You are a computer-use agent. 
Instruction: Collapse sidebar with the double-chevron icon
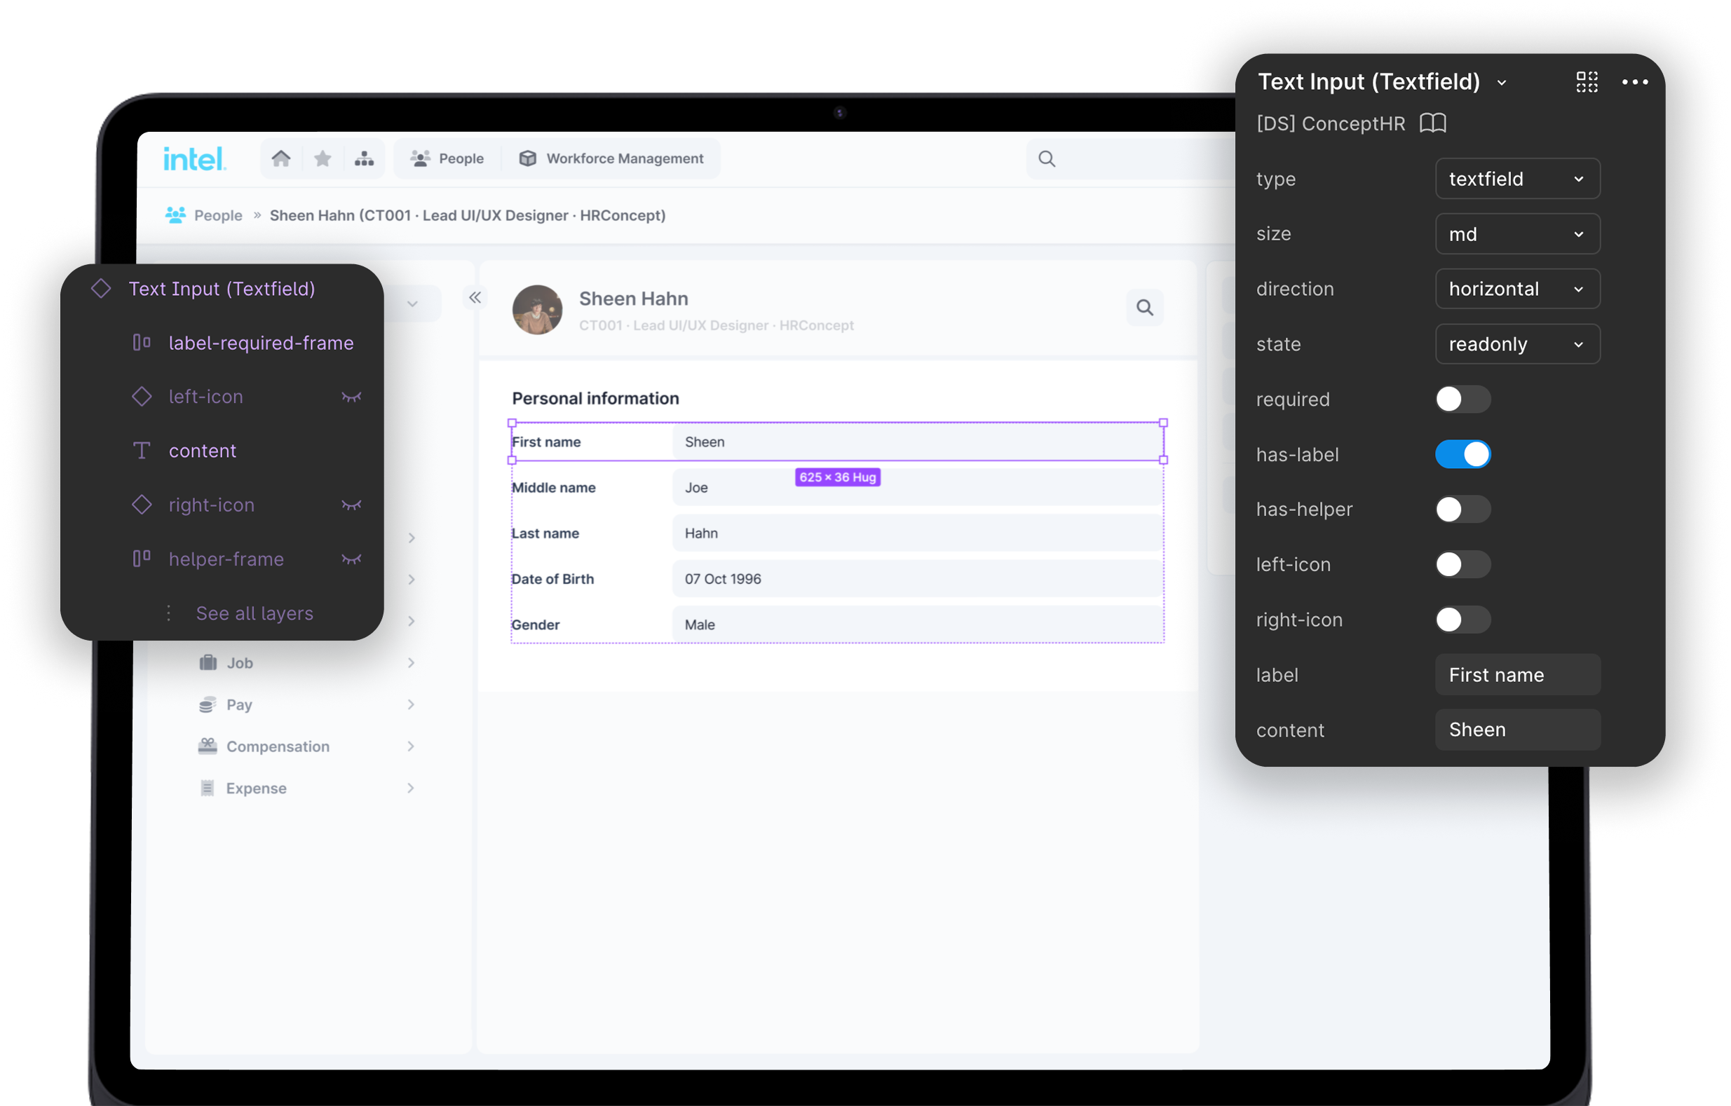click(x=475, y=297)
